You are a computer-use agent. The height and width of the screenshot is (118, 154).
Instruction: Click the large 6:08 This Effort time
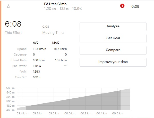point(13,24)
